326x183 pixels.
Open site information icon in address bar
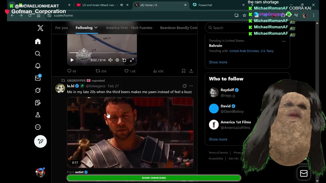pos(49,16)
